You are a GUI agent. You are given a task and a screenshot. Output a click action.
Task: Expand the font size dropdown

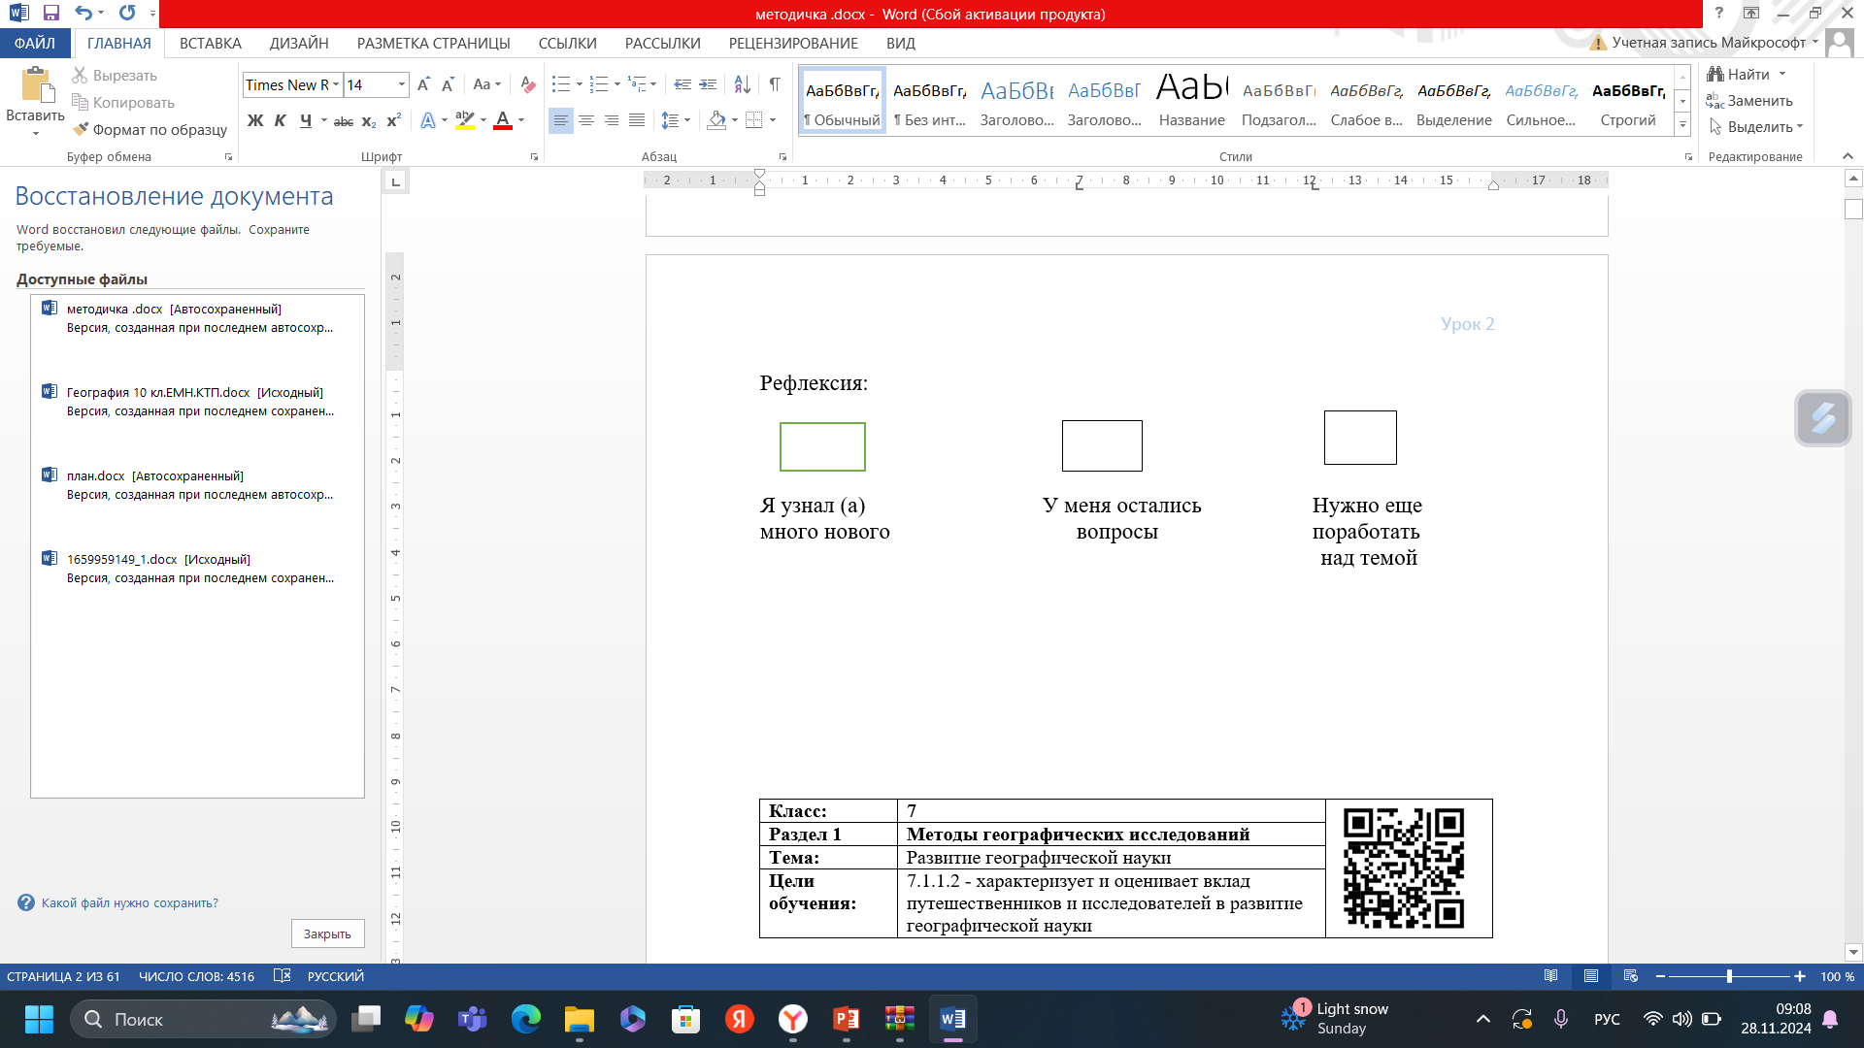click(401, 84)
